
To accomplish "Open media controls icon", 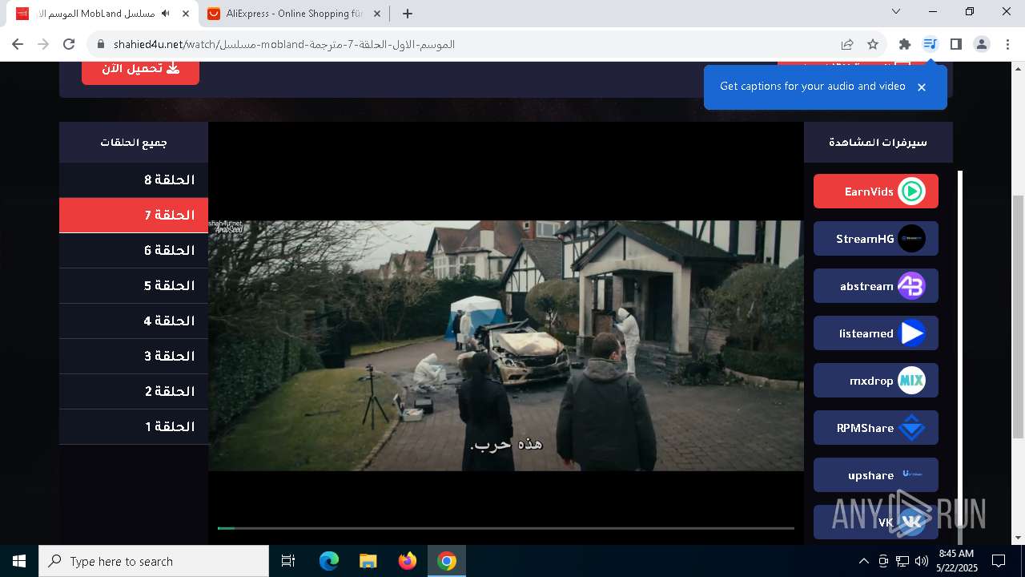I will [930, 44].
